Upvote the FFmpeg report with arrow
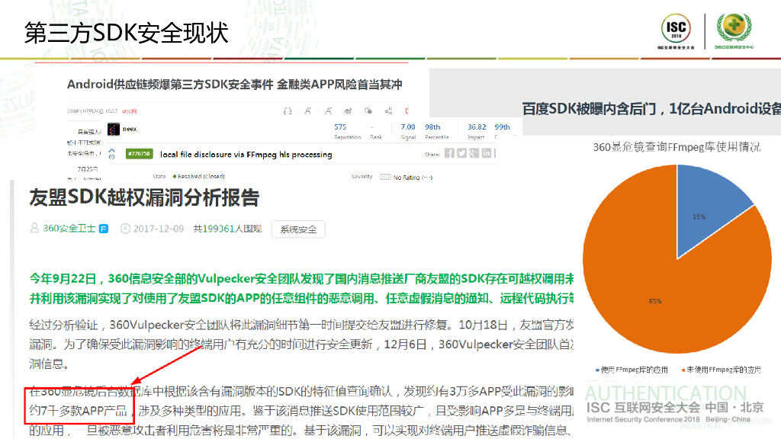 pyautogui.click(x=112, y=149)
